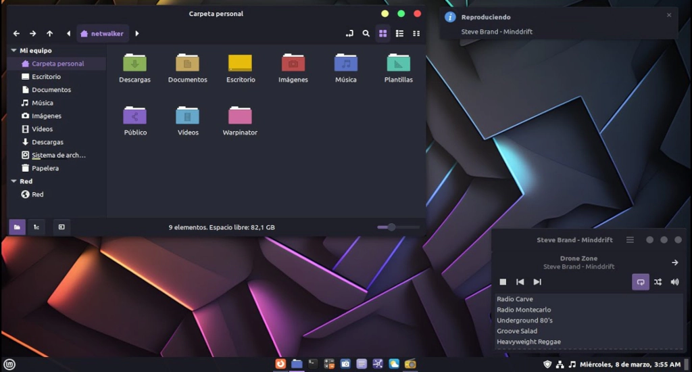The width and height of the screenshot is (692, 372).
Task: Toggle shuffle in the radio player
Action: pyautogui.click(x=658, y=282)
